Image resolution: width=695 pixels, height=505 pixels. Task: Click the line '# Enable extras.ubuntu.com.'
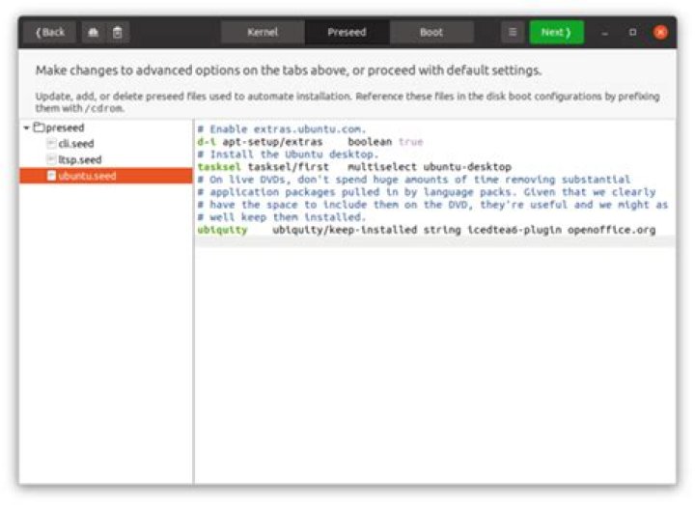coord(282,129)
